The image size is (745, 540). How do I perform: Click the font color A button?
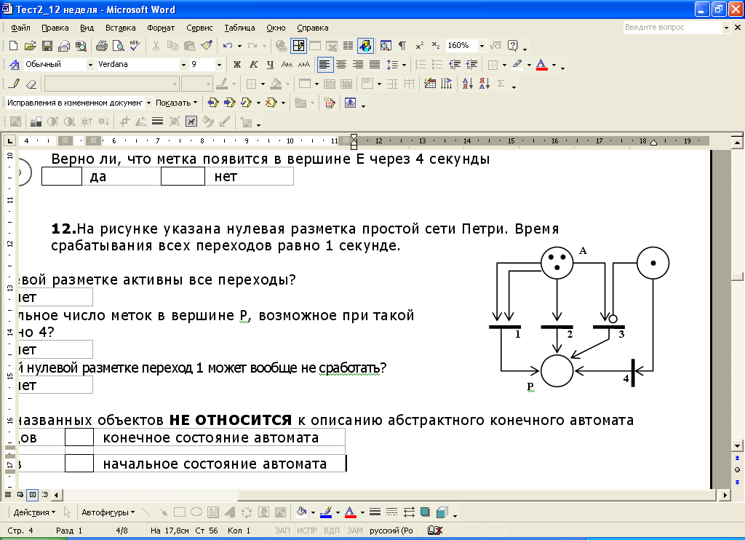click(x=541, y=65)
